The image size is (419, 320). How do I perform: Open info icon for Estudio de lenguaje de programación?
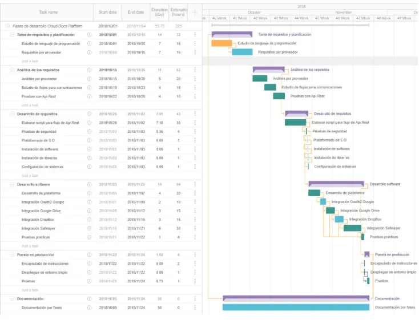pos(89,43)
